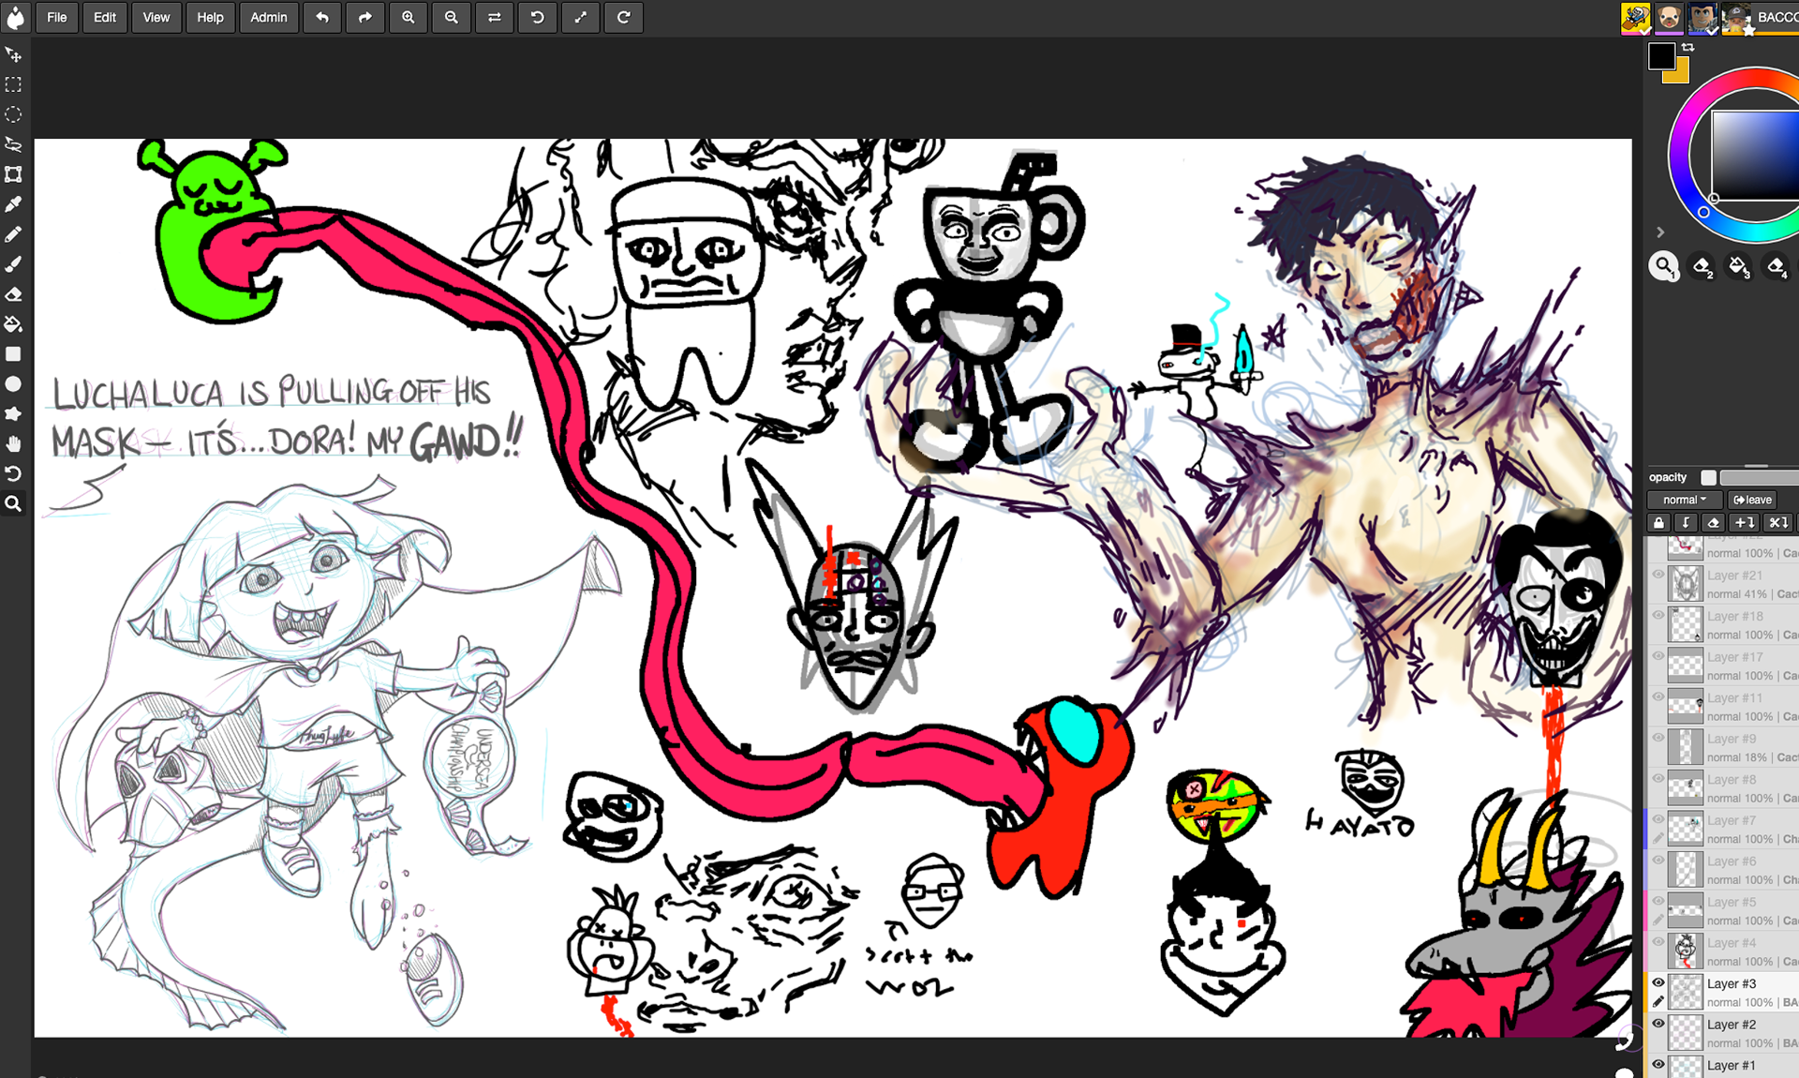Click the fit-to-screen diagonal arrows button
The width and height of the screenshot is (1799, 1078).
point(581,17)
